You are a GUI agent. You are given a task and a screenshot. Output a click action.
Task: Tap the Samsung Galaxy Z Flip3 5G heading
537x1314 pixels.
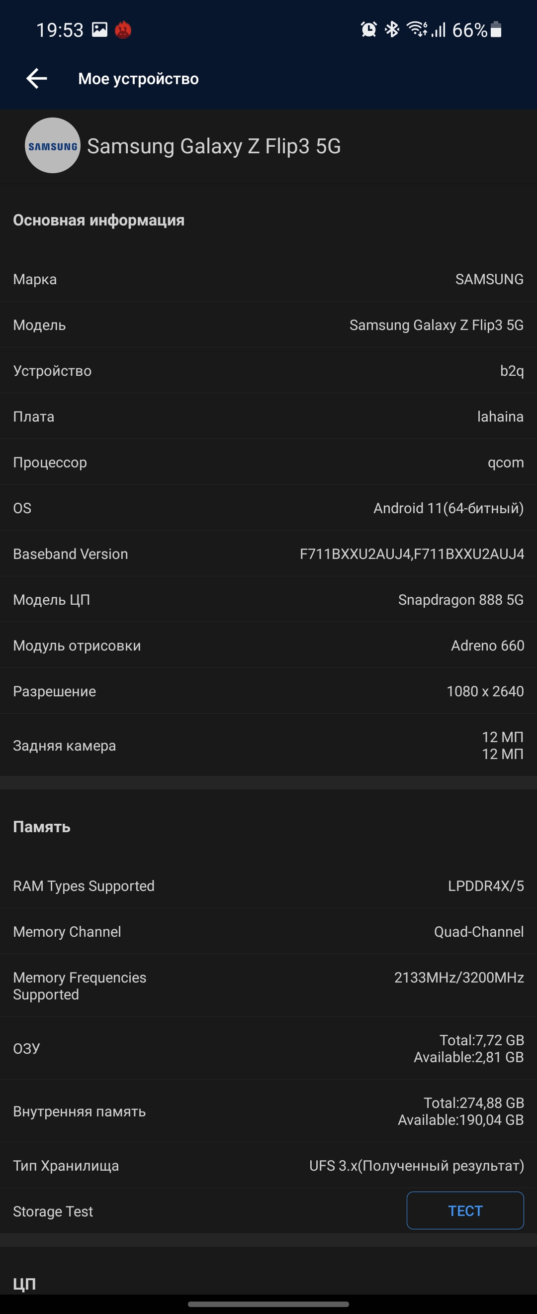point(213,146)
